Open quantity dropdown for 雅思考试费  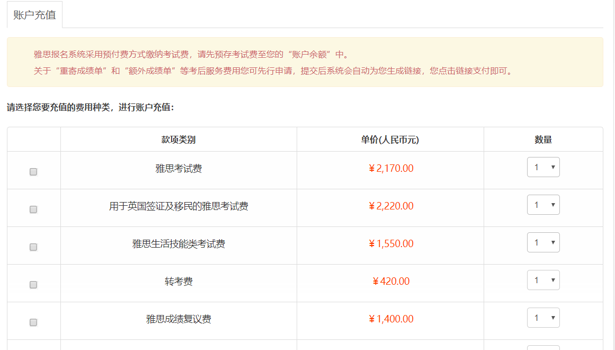tap(543, 168)
